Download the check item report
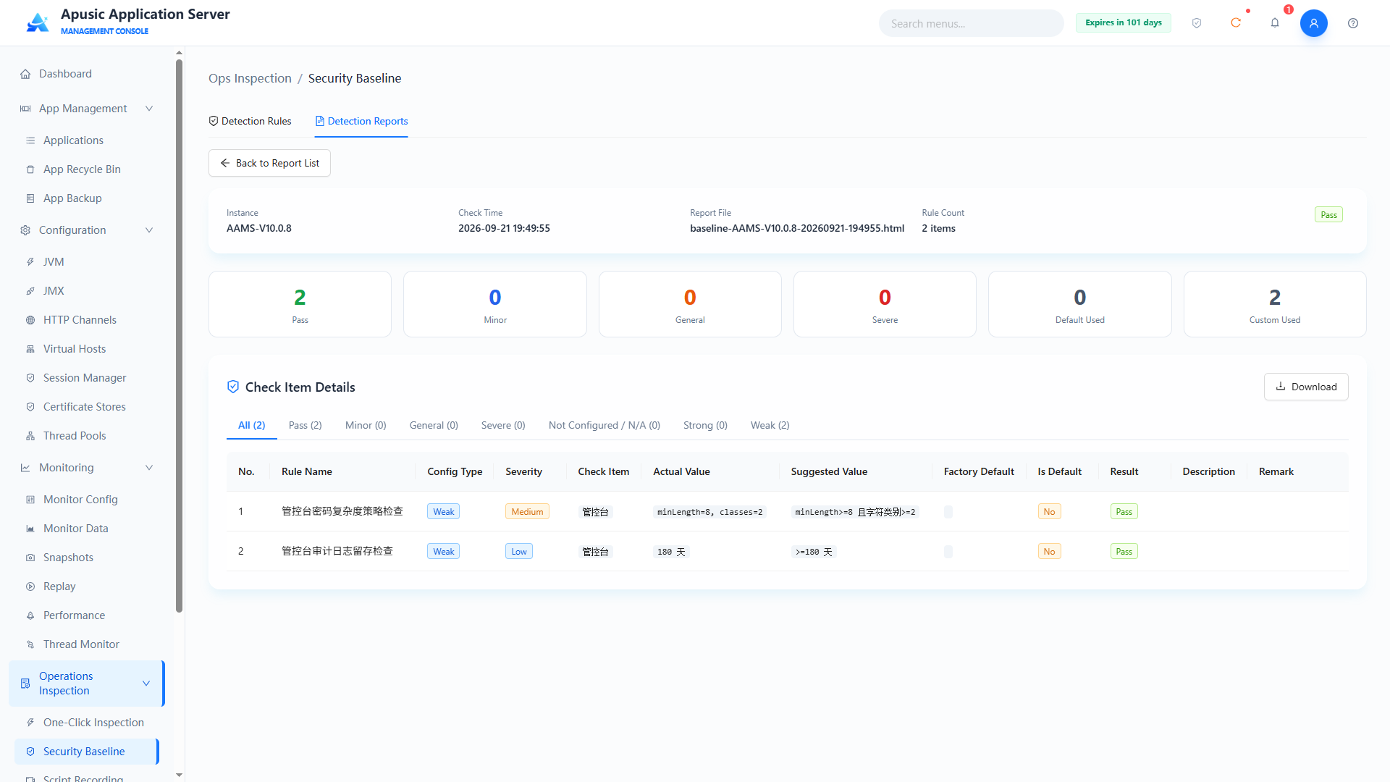Screen dimensions: 1390x782 (1306, 387)
